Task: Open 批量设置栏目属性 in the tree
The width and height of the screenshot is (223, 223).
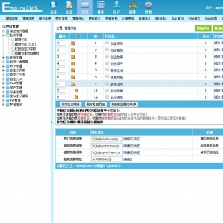Action: (27, 53)
